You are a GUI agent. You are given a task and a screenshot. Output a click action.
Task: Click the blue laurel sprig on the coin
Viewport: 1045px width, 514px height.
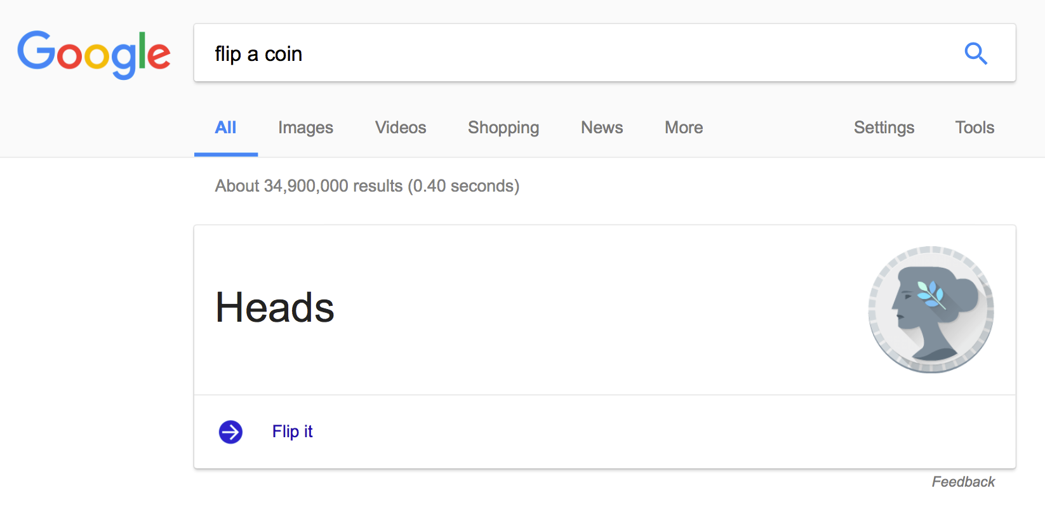click(x=930, y=294)
